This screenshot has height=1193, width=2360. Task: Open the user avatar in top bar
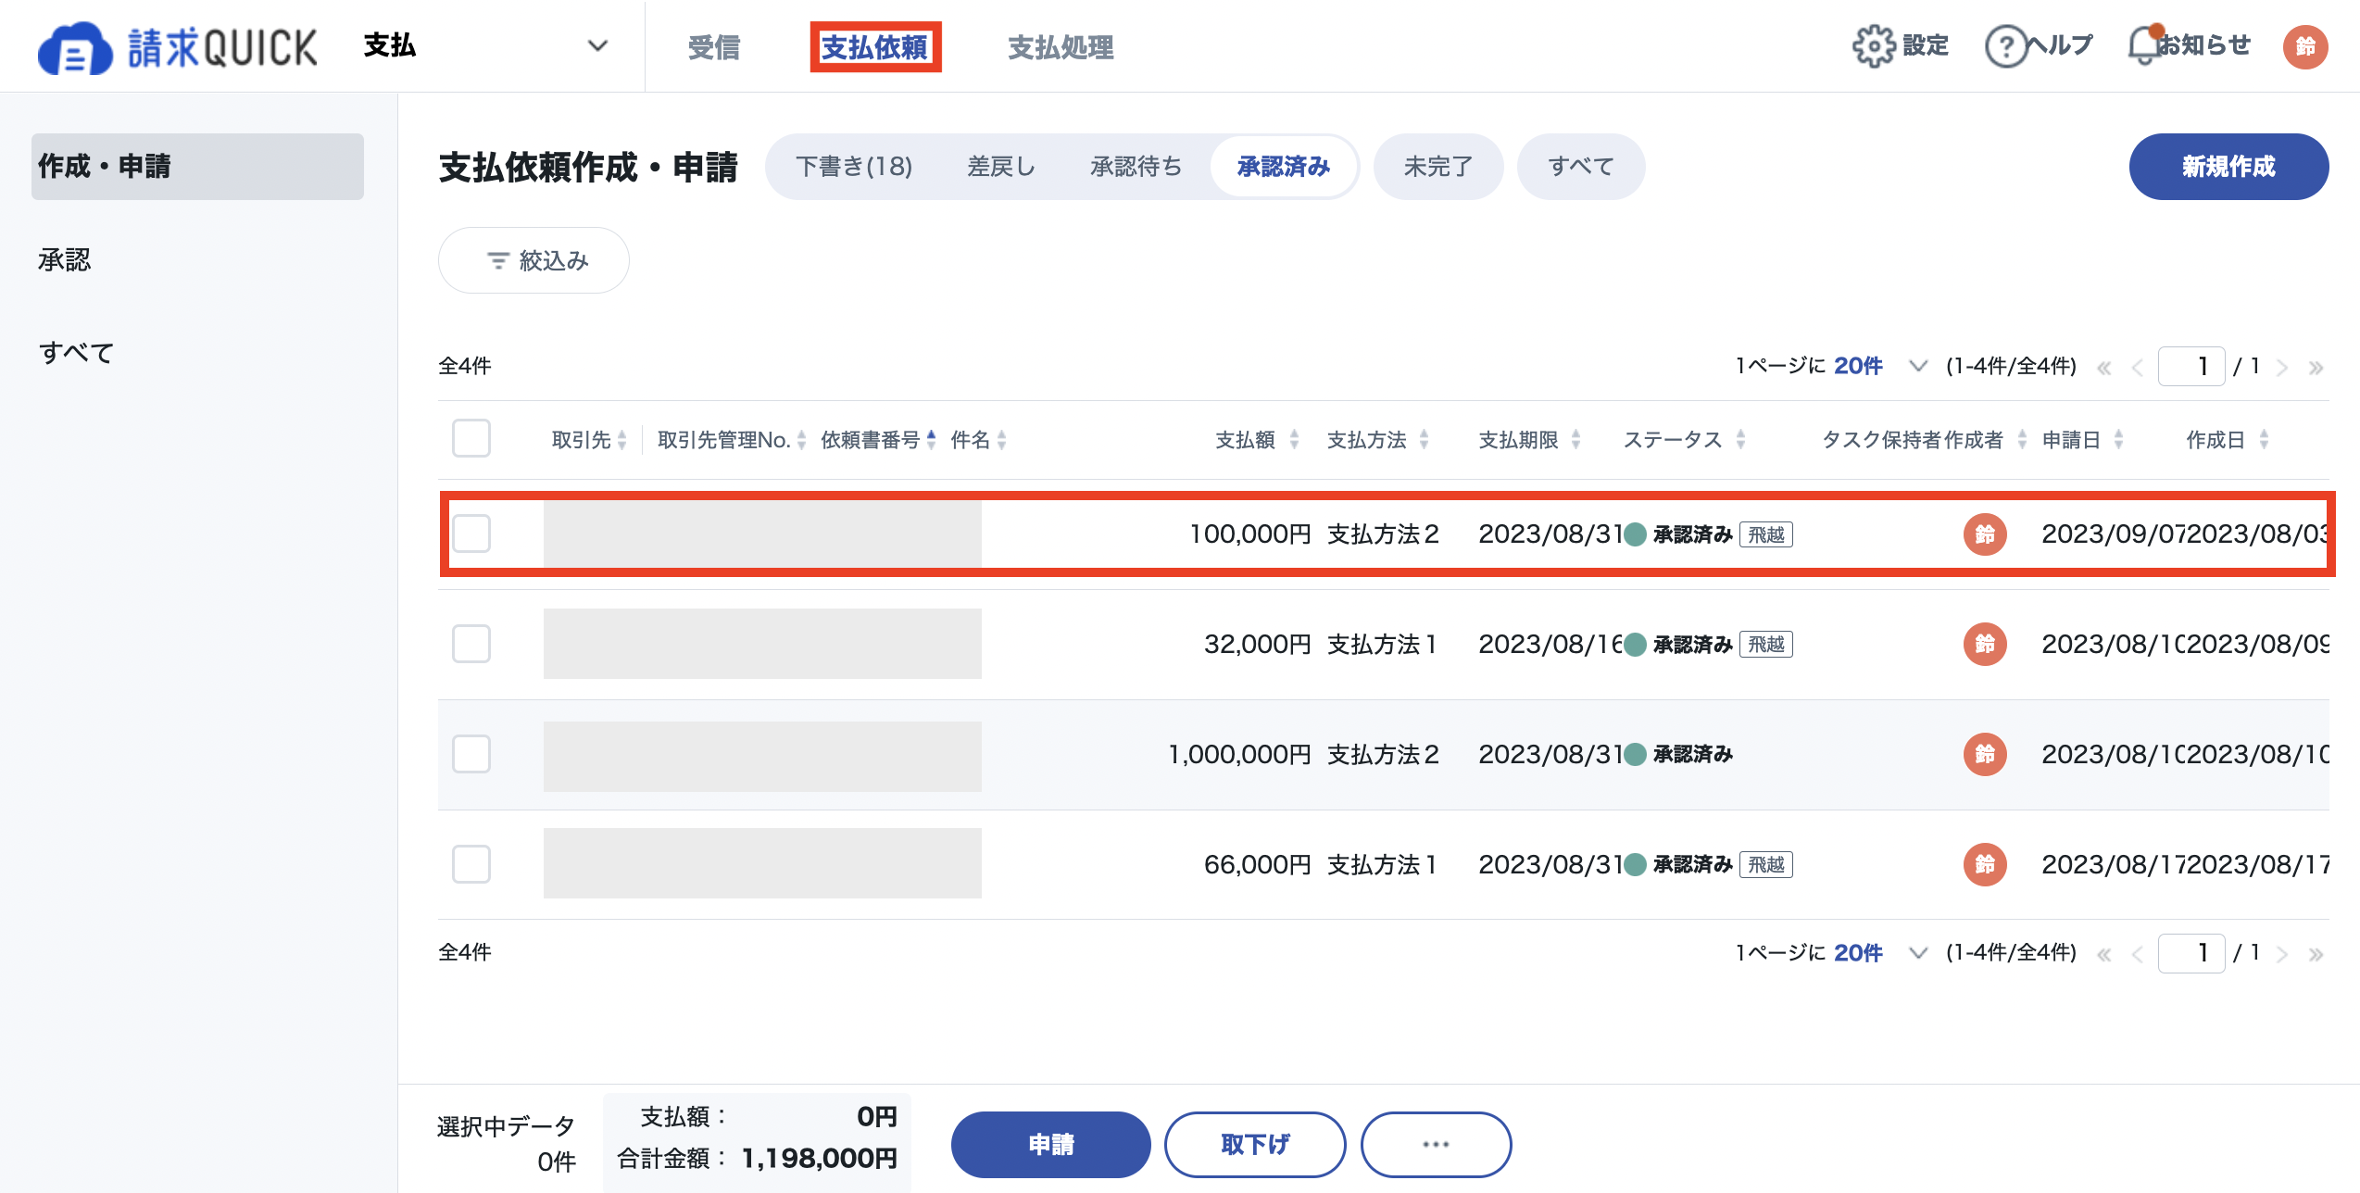(2305, 46)
